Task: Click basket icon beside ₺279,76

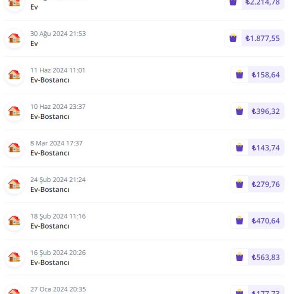Action: pos(239,184)
